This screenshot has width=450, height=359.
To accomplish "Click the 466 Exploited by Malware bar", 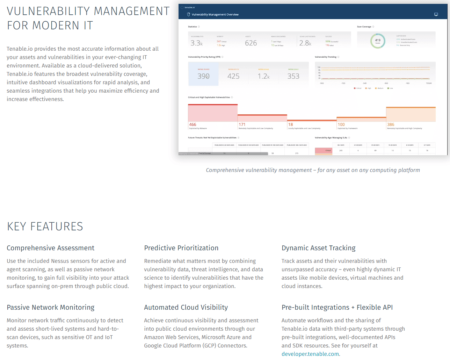I will [213, 113].
